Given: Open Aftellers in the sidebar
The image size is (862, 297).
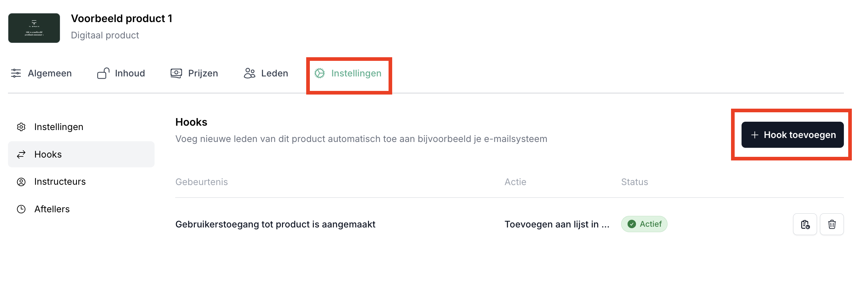Looking at the screenshot, I should click(x=52, y=209).
